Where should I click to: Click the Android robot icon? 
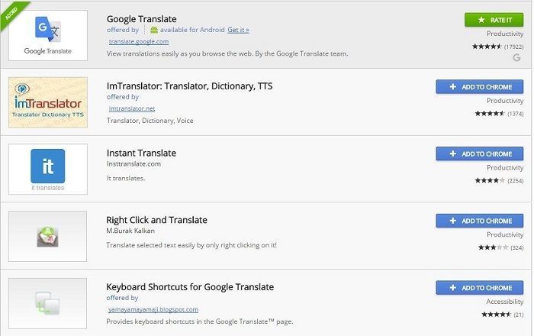[154, 30]
